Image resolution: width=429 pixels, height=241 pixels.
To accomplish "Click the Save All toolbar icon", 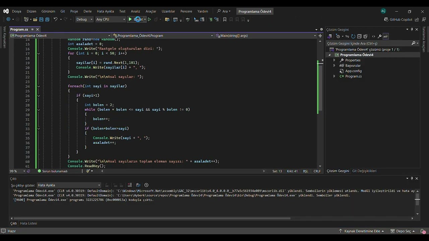I will click(47, 19).
